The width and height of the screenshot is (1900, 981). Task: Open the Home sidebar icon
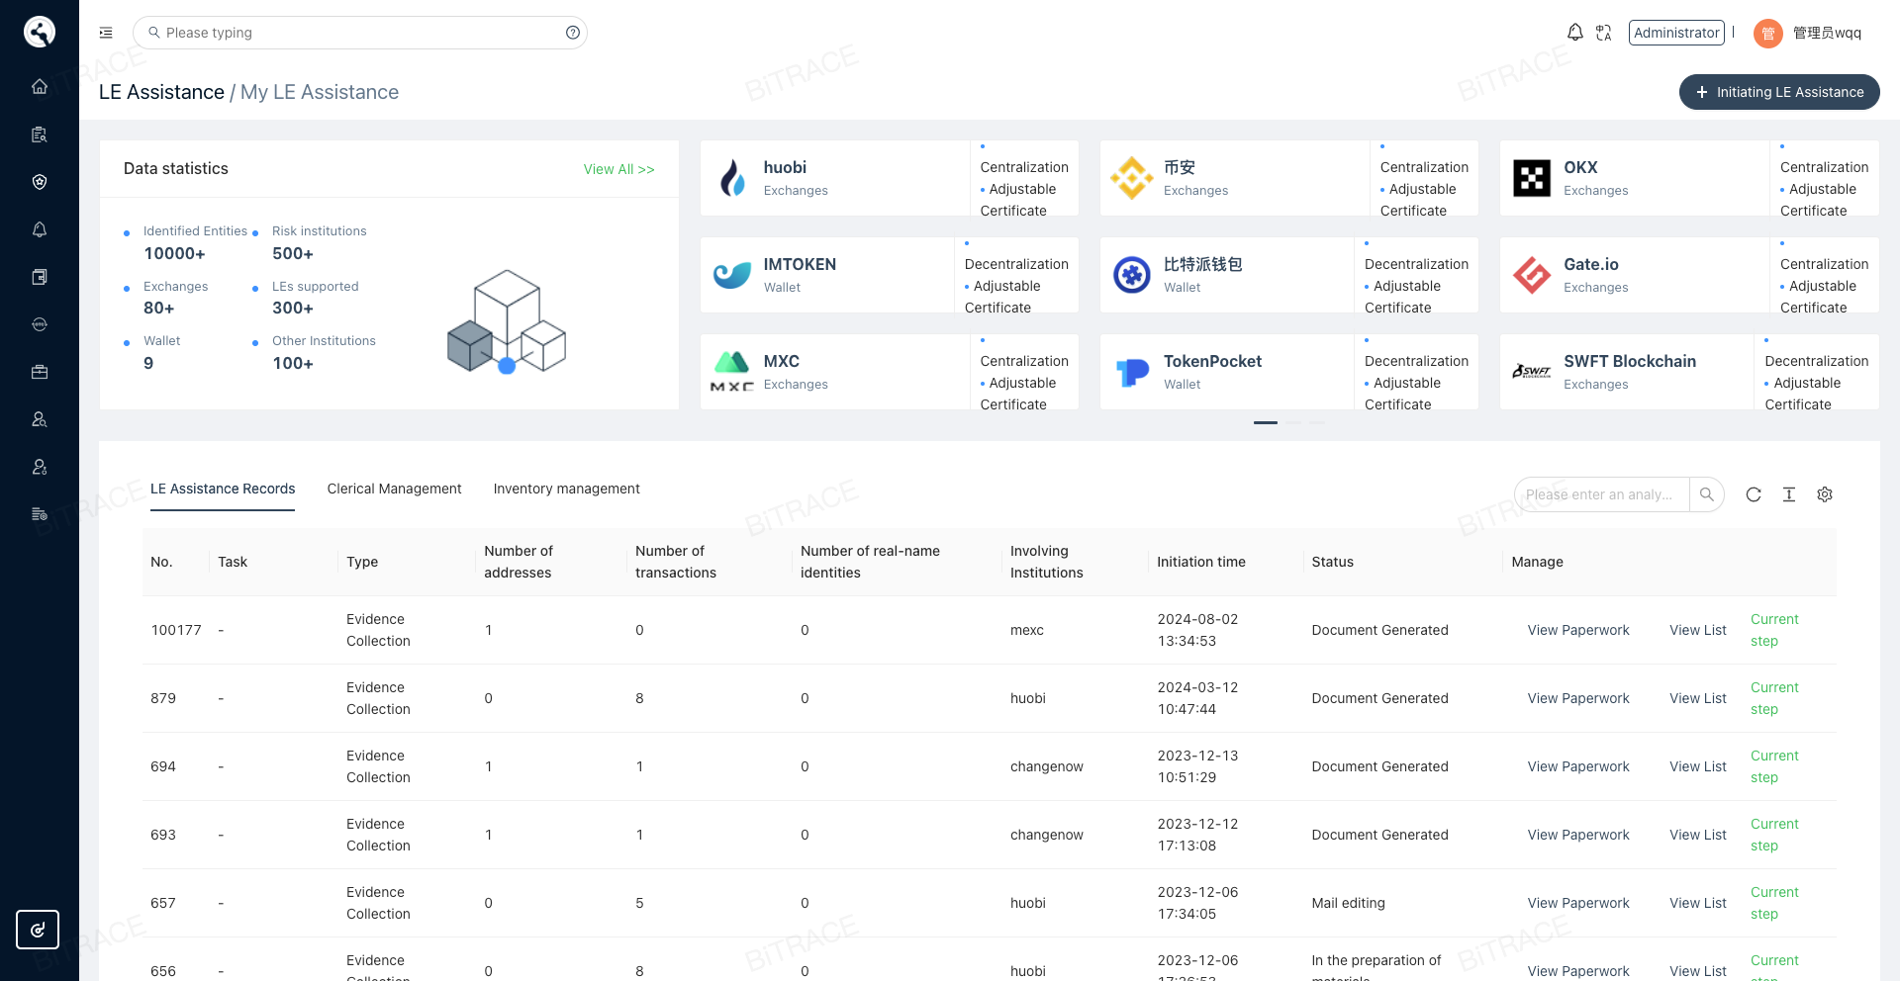coord(40,86)
